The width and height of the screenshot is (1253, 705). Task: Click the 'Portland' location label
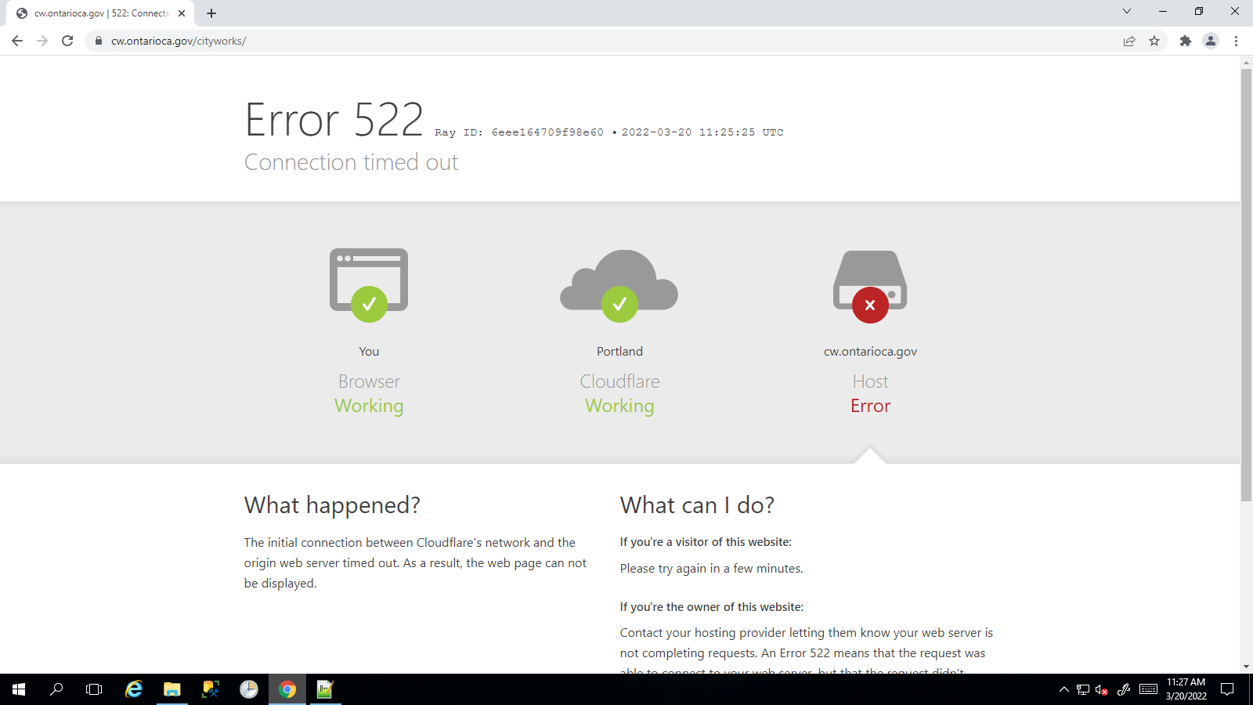[619, 352]
